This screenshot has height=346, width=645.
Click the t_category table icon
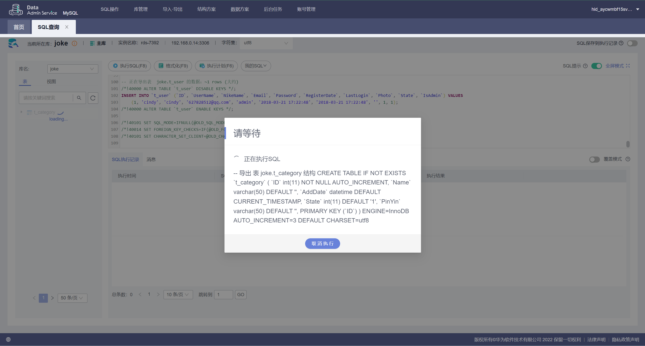click(x=29, y=112)
